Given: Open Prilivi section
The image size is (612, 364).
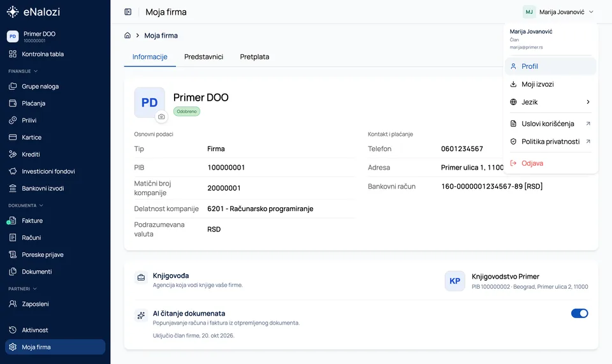Looking at the screenshot, I should 55,120.
